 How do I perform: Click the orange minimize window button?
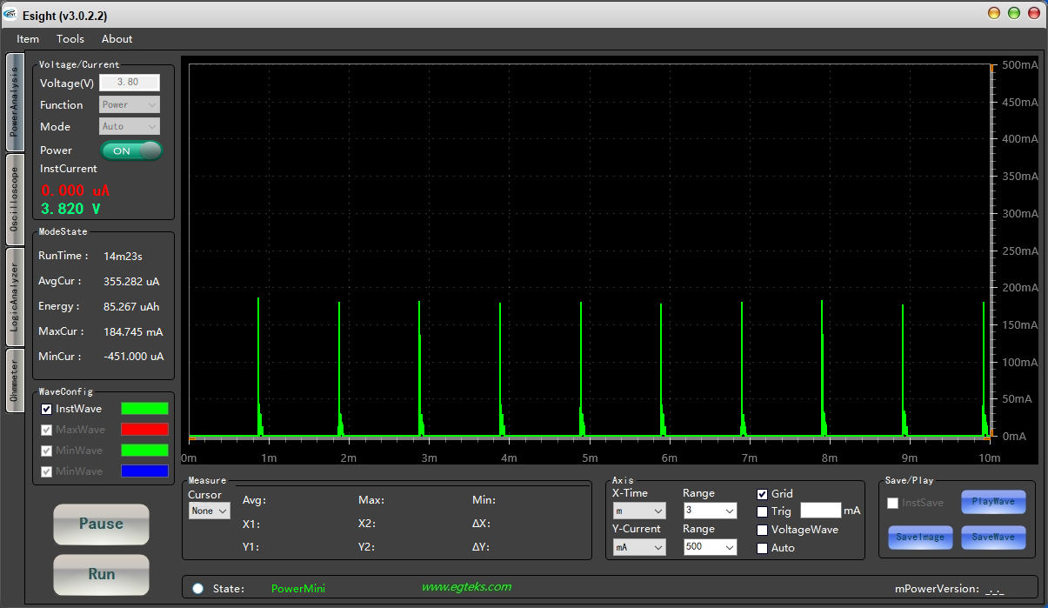994,13
